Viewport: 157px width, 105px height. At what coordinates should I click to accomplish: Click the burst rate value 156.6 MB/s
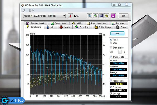[119, 90]
